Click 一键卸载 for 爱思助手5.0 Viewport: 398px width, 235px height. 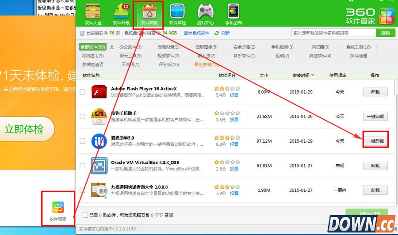(x=375, y=141)
